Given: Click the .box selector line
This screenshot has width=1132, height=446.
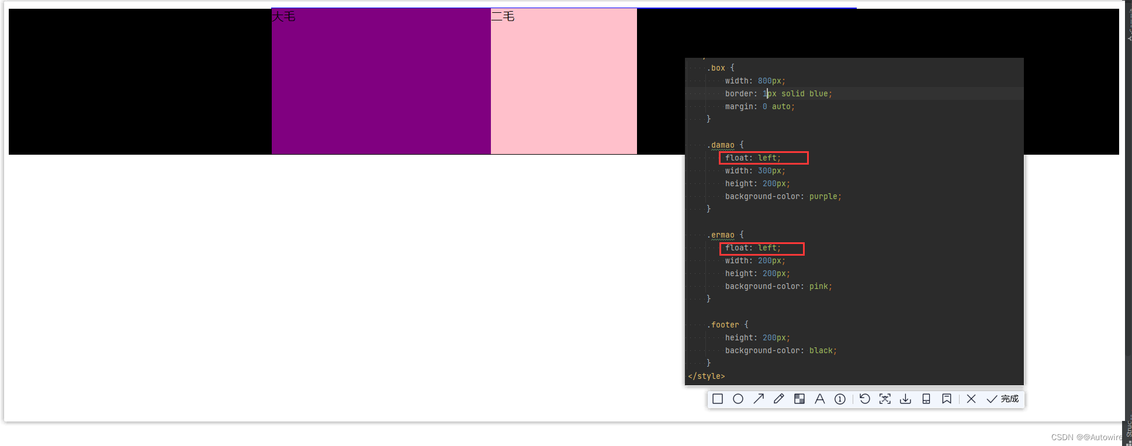Looking at the screenshot, I should [x=721, y=68].
